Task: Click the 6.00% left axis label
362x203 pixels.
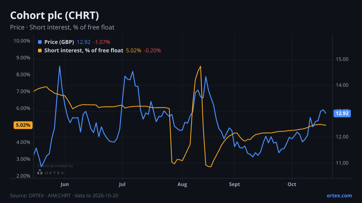Action: [x=23, y=108]
